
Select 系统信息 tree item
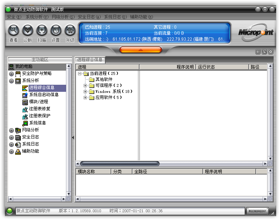tap(37, 123)
